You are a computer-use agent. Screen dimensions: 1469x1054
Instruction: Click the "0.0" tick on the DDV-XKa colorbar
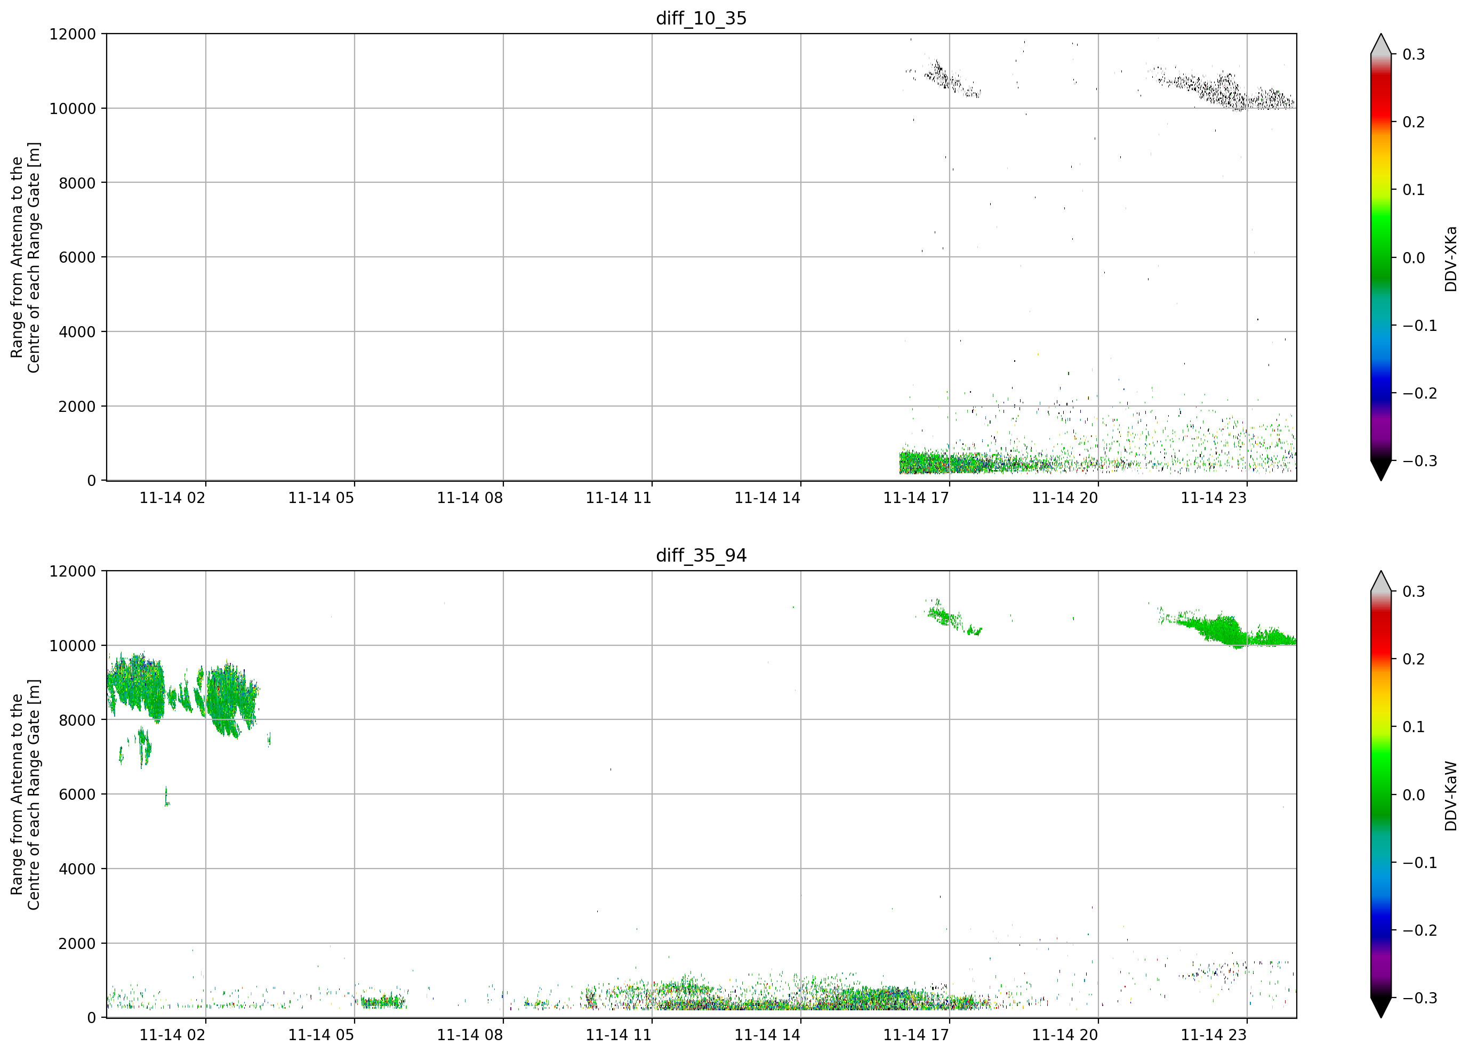[1414, 258]
